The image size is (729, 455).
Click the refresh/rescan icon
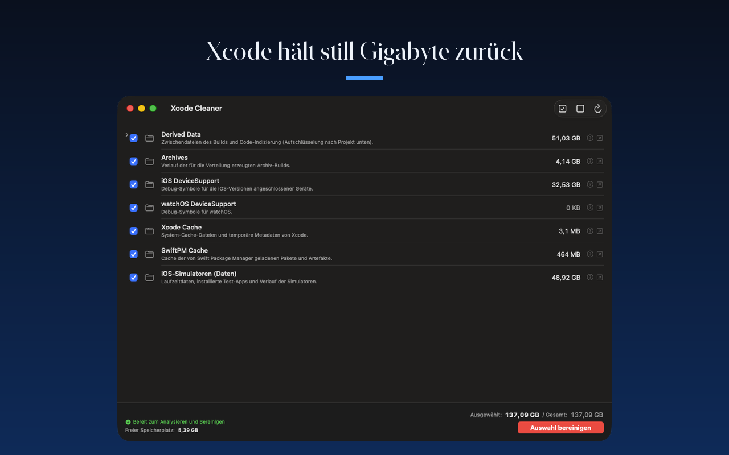point(598,109)
